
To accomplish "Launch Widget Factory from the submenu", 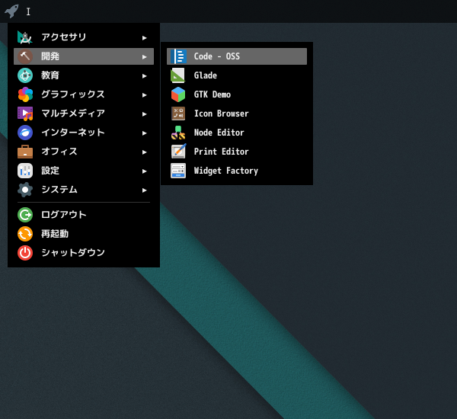I will coord(225,171).
